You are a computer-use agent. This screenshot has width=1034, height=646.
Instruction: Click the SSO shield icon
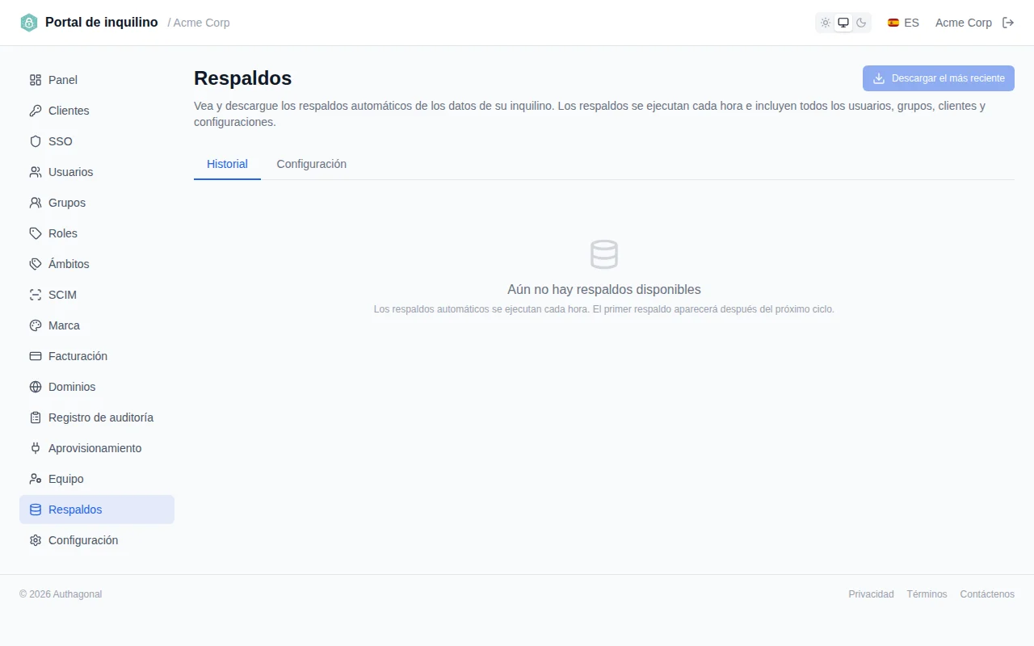[x=36, y=141]
